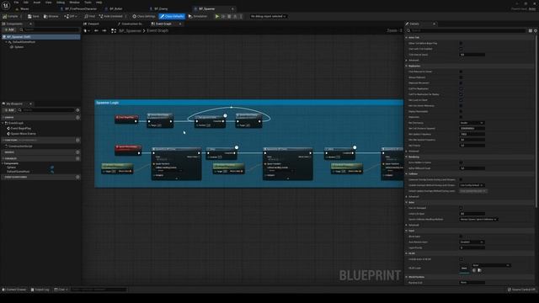Select the Class Defaults button
Viewport: 539px width, 303px height.
tap(172, 16)
